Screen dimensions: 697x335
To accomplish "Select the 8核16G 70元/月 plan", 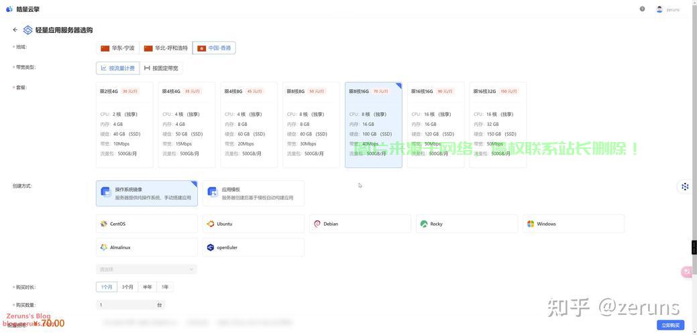I will tap(374, 125).
